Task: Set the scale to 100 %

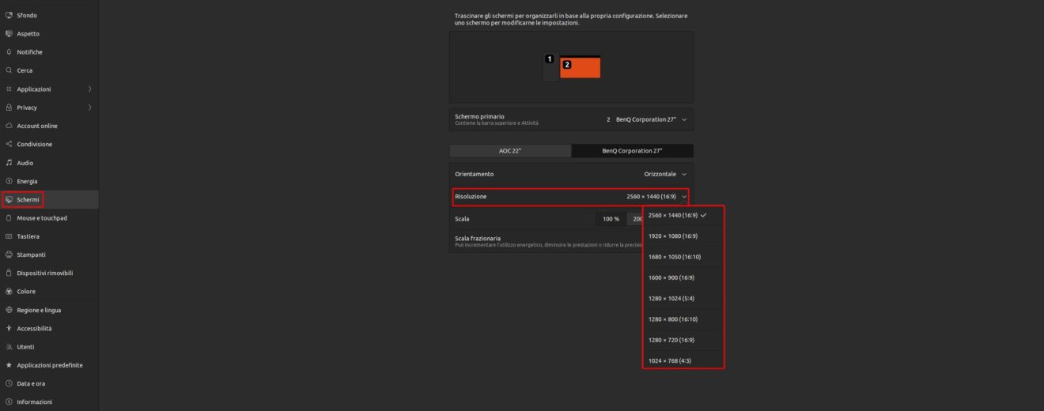Action: click(611, 219)
